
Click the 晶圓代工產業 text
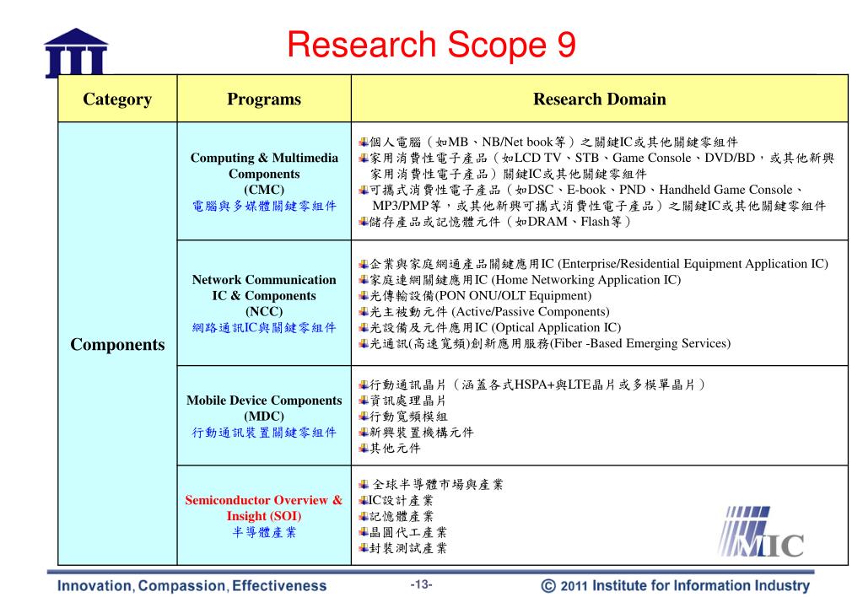408,533
